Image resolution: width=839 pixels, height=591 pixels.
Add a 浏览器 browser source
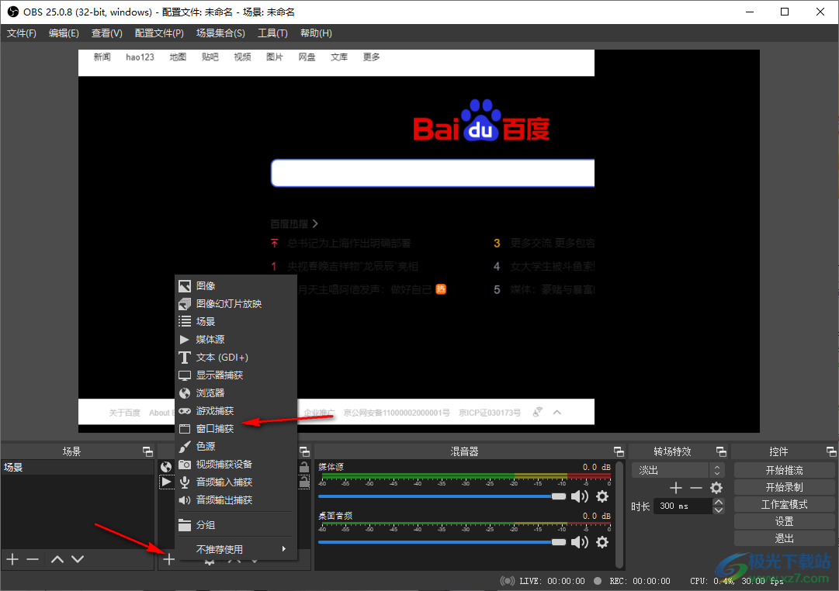coord(236,393)
